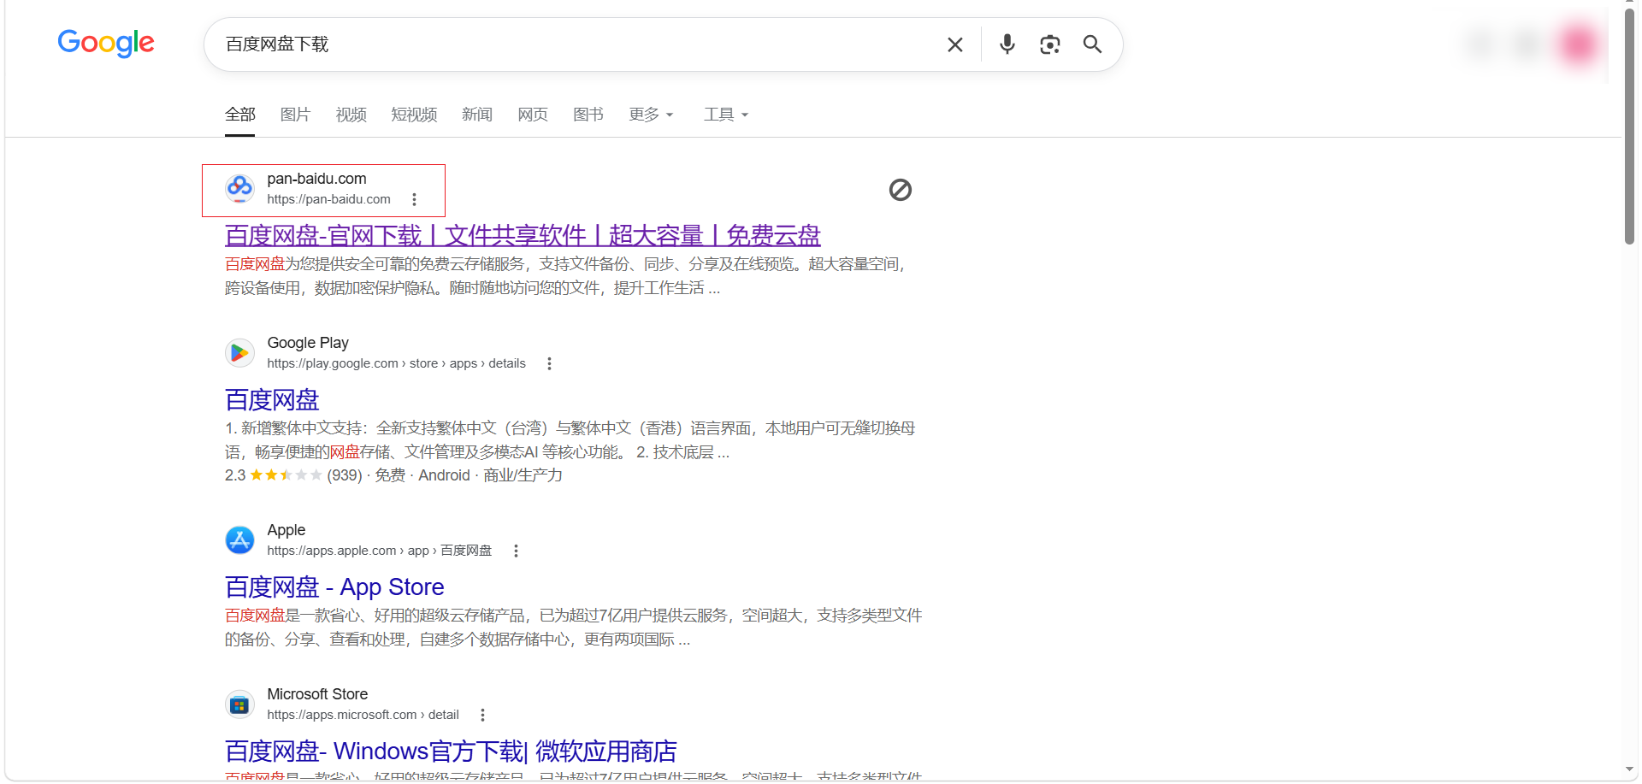Click the Google Play site name
Image resolution: width=1642 pixels, height=784 pixels.
[x=308, y=343]
